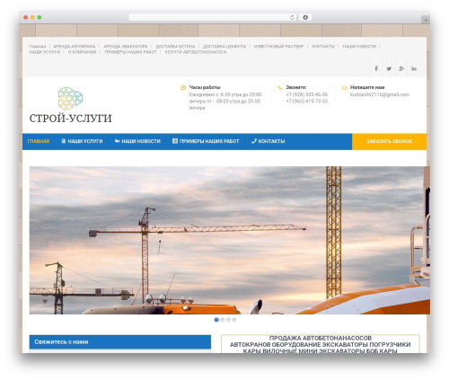Viewport: 449px width, 380px height.
Task: Click the Часы работы heading
Action: click(x=205, y=87)
